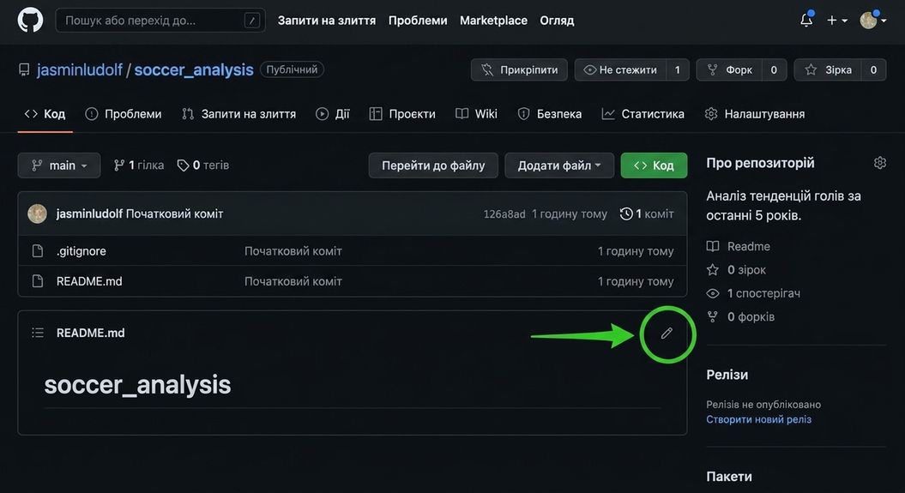Viewport: 905px width, 493px height.
Task: Click the README.md file icon in list
Action: (x=38, y=281)
